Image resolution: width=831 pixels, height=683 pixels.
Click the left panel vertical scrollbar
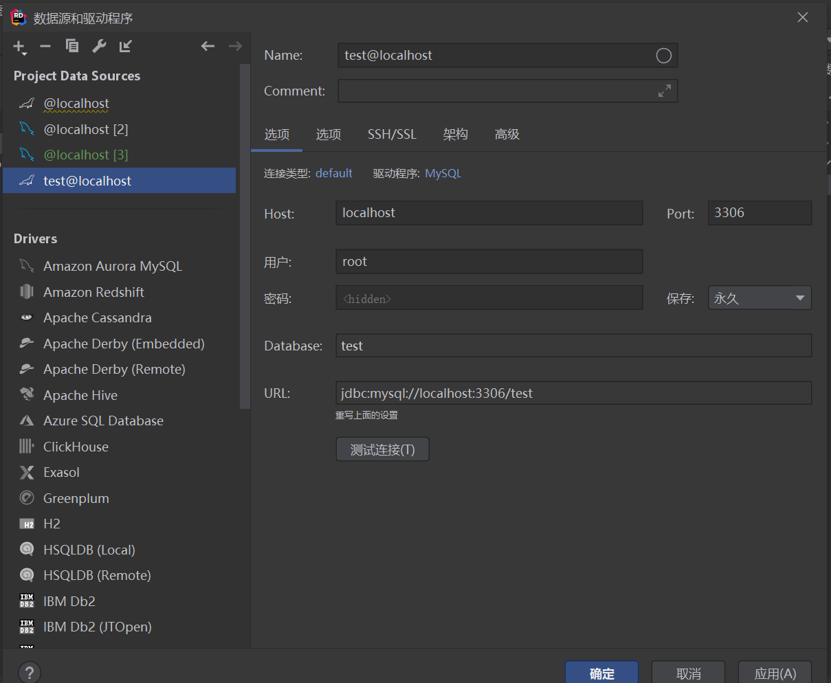point(245,236)
